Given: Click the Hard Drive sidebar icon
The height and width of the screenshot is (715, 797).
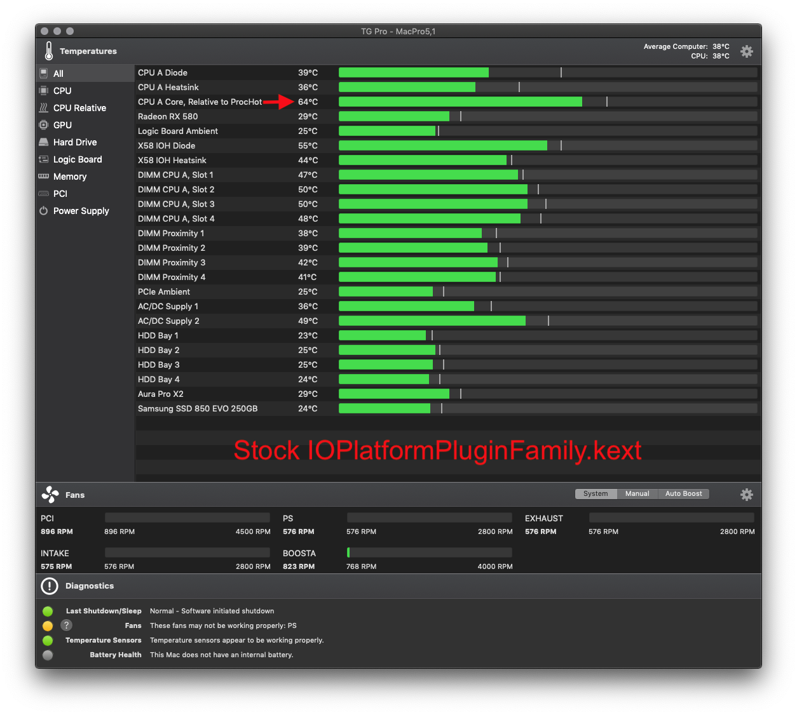Looking at the screenshot, I should pos(43,142).
